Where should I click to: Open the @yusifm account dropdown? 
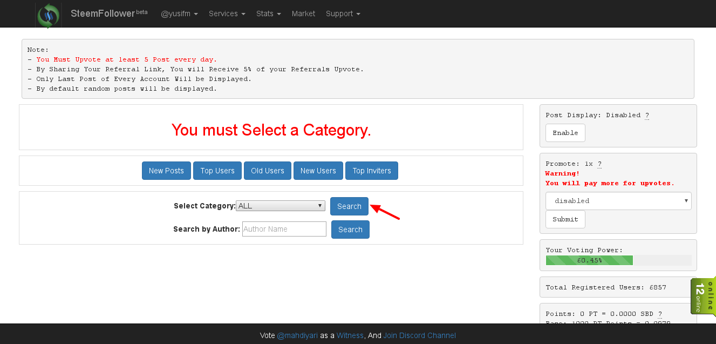(x=179, y=14)
